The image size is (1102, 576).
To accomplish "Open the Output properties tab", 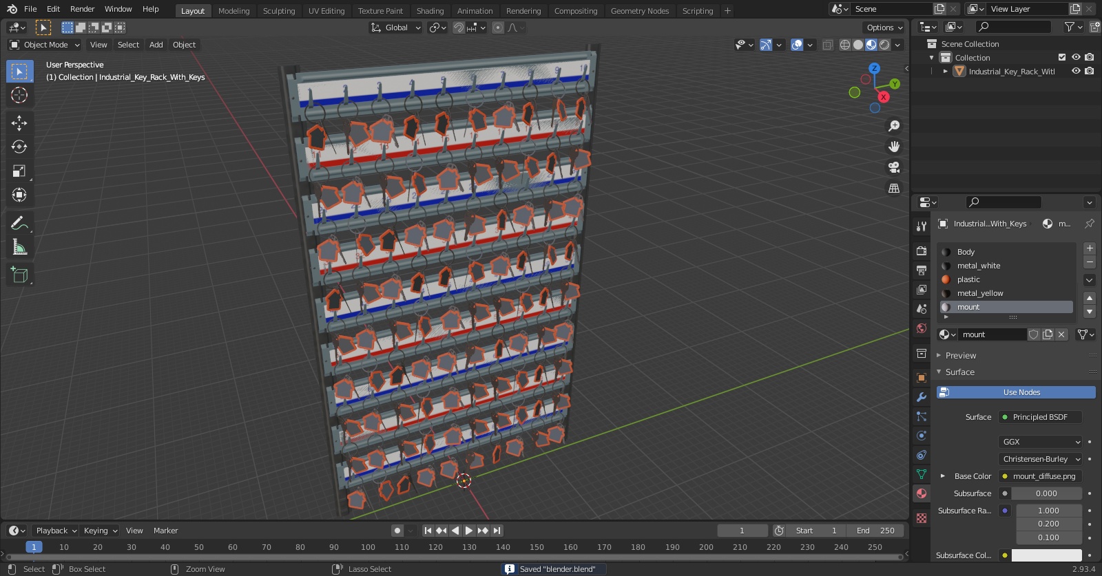I will (x=922, y=270).
